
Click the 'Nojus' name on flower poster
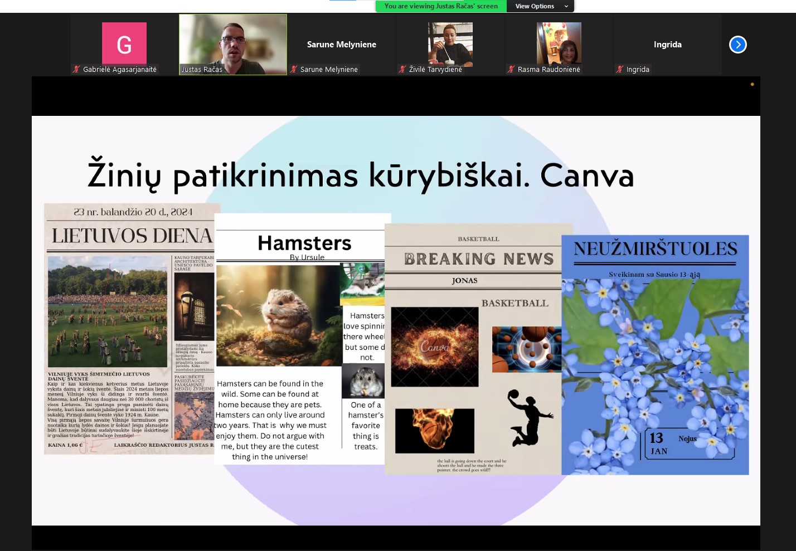coord(688,438)
